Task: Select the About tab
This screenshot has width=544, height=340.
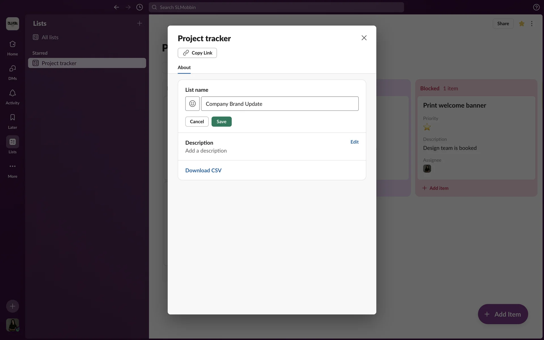Action: click(184, 67)
